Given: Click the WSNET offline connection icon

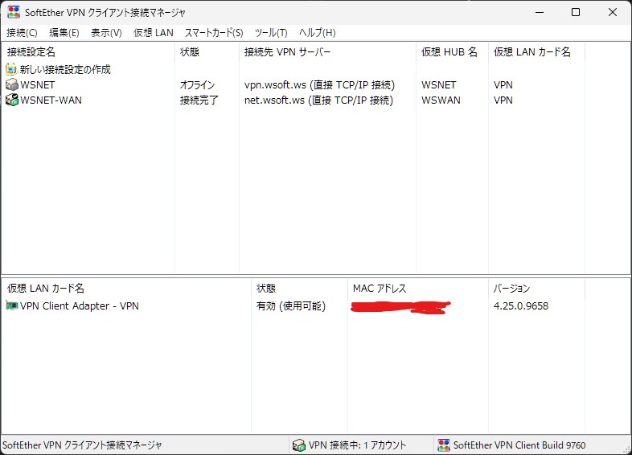Looking at the screenshot, I should coord(12,84).
